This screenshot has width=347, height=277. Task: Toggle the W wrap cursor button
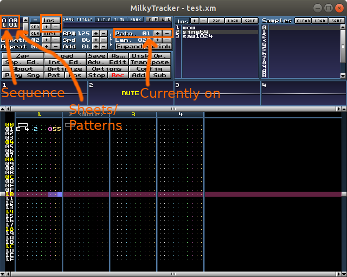(x=162, y=20)
